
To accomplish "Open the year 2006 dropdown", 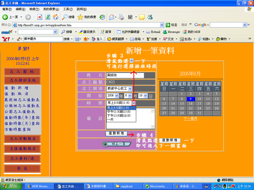I will [116, 96].
